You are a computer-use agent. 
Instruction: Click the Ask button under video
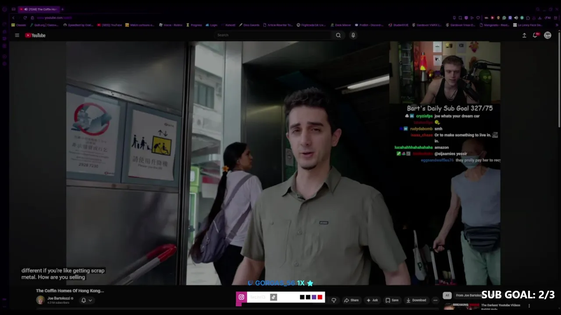(x=372, y=300)
